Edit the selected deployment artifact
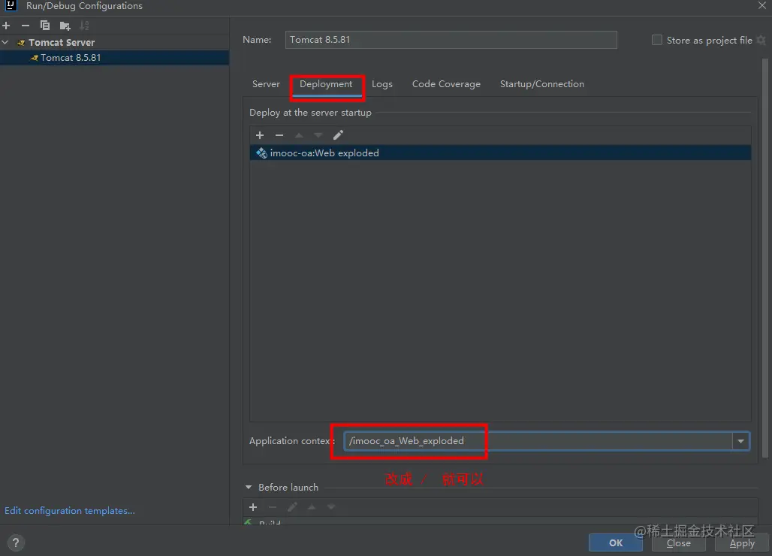This screenshot has width=772, height=556. [x=338, y=135]
